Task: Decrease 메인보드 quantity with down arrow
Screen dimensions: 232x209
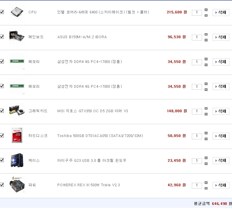Action: point(206,40)
